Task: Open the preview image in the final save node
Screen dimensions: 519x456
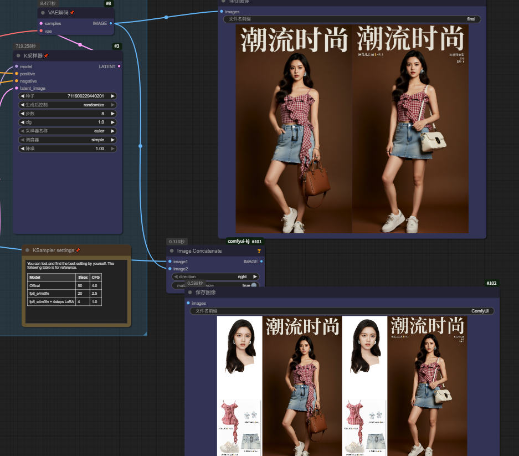Action: 352,129
